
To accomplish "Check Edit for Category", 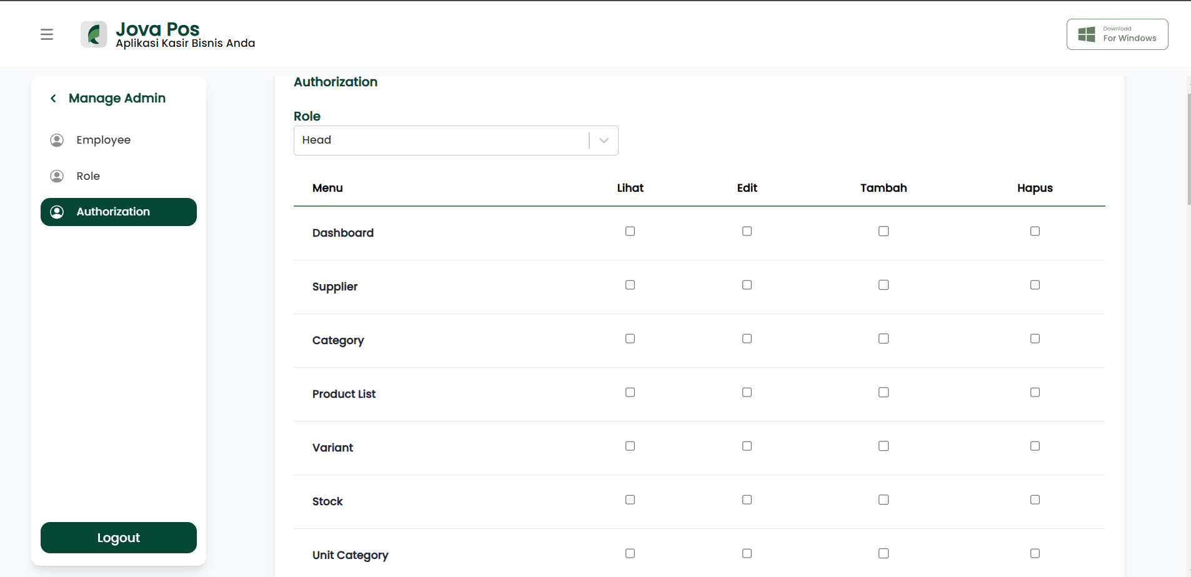I will point(747,338).
